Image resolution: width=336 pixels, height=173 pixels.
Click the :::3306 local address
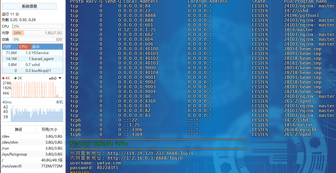click(133, 130)
